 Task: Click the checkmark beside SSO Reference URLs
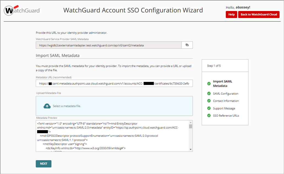pos(209,115)
